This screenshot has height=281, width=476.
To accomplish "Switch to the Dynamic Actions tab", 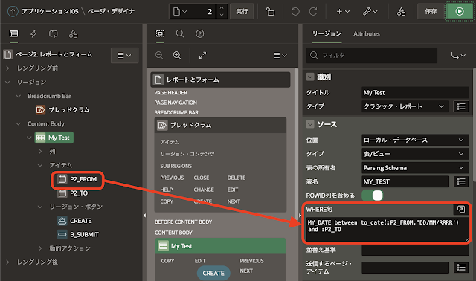I will click(33, 33).
